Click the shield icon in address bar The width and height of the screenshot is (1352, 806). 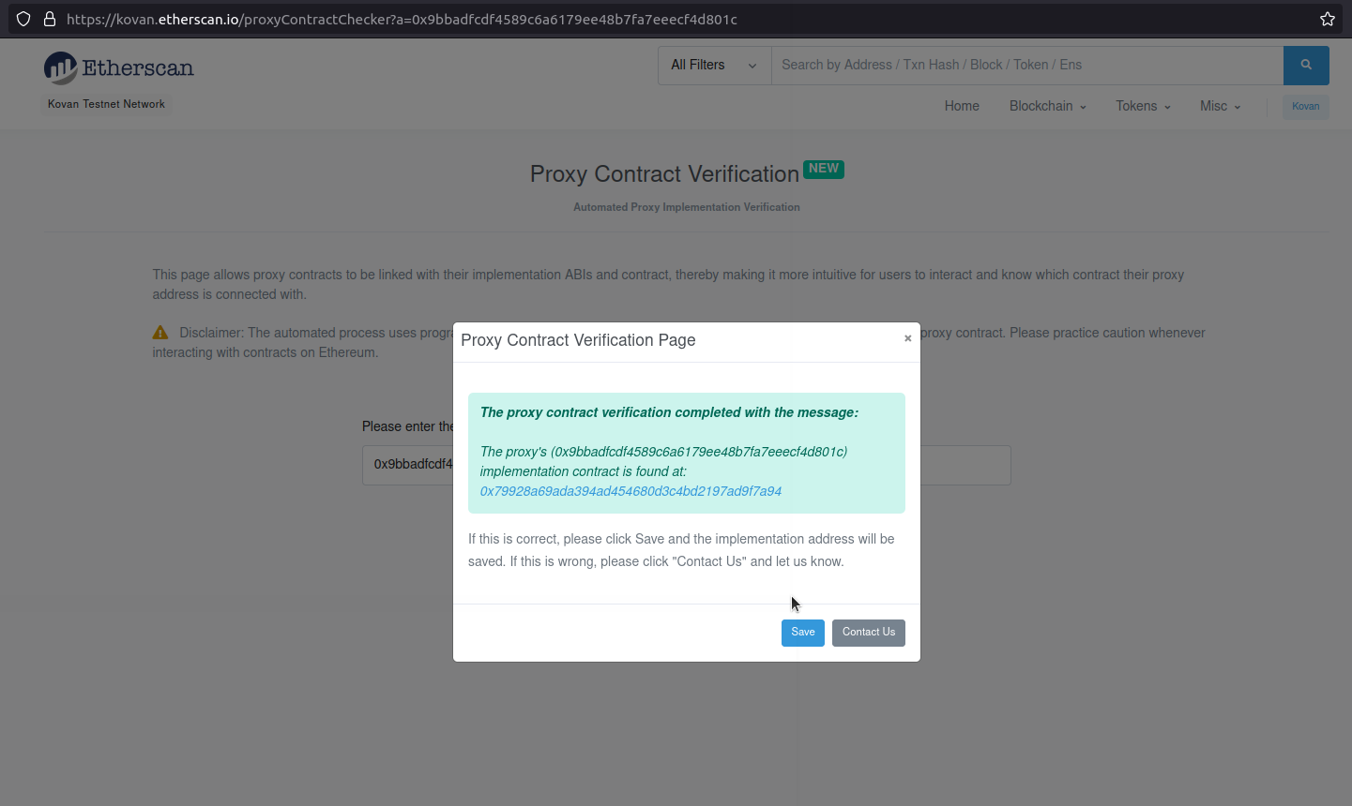click(23, 19)
